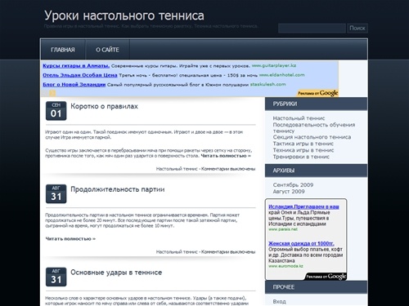Click the СЕН 01 date badge

tap(56, 111)
